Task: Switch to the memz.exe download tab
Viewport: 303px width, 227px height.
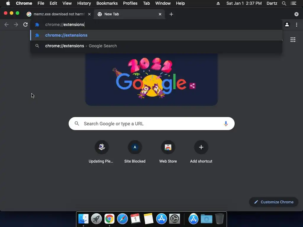Action: pyautogui.click(x=59, y=14)
